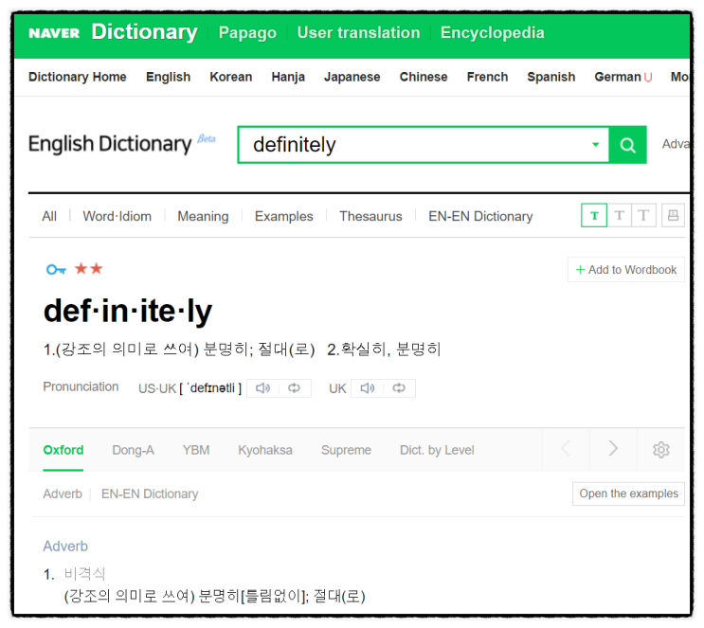Viewport: 704px width, 628px height.
Task: Switch to the Kyohaksa dictionary tab
Action: point(265,450)
